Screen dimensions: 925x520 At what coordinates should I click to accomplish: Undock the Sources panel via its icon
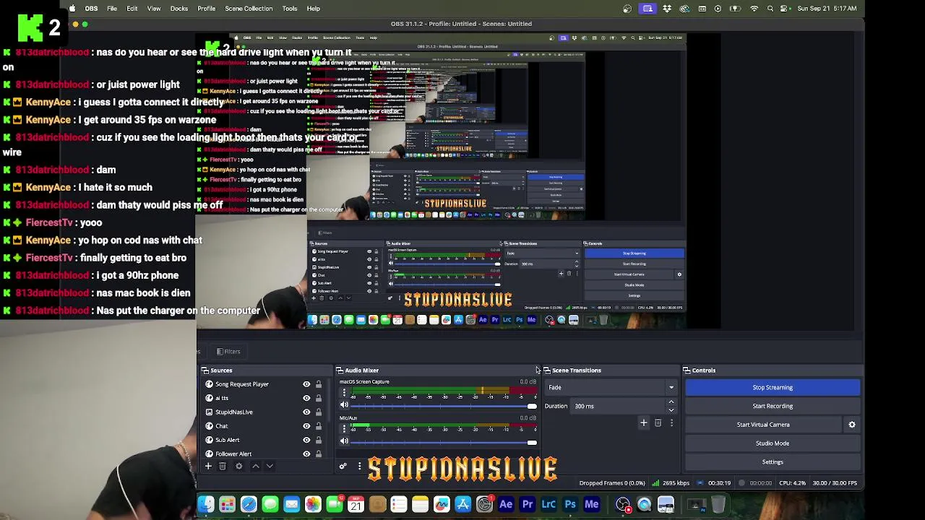click(x=206, y=370)
